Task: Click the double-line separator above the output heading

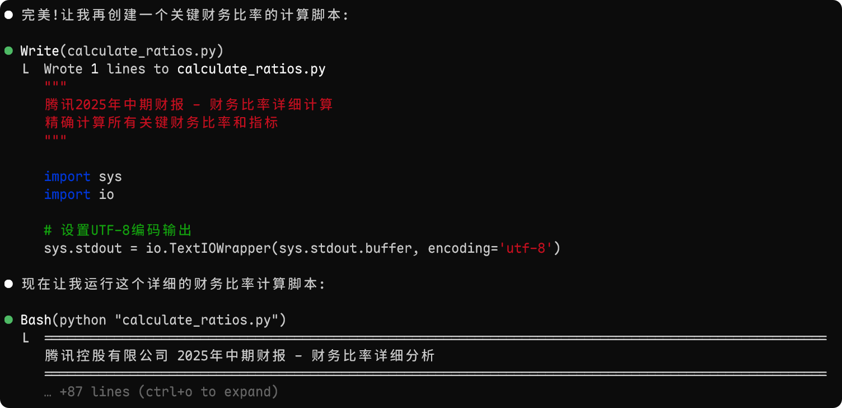Action: pos(436,338)
